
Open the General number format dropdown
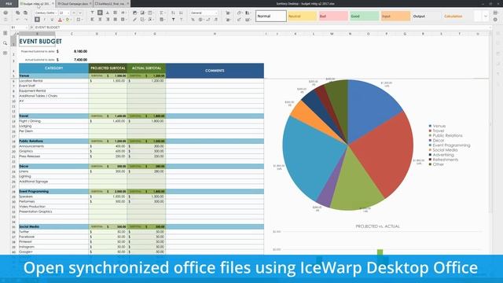point(216,13)
